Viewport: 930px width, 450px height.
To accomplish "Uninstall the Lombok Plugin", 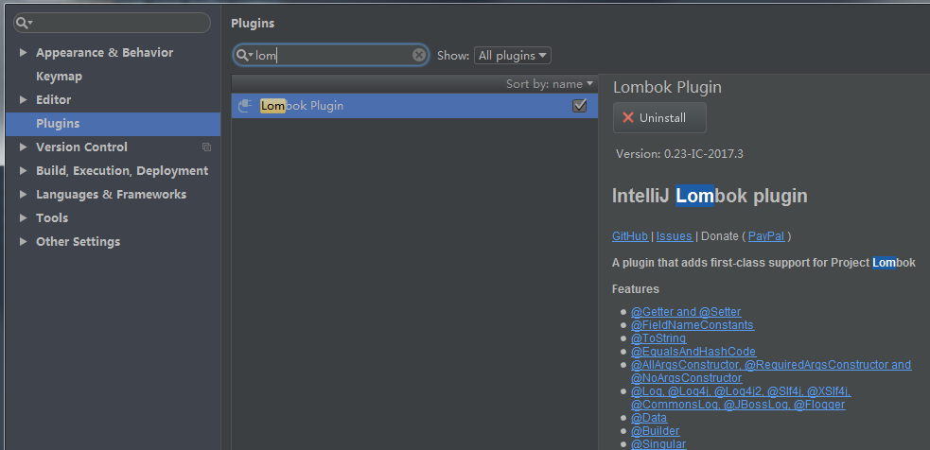I will [659, 117].
